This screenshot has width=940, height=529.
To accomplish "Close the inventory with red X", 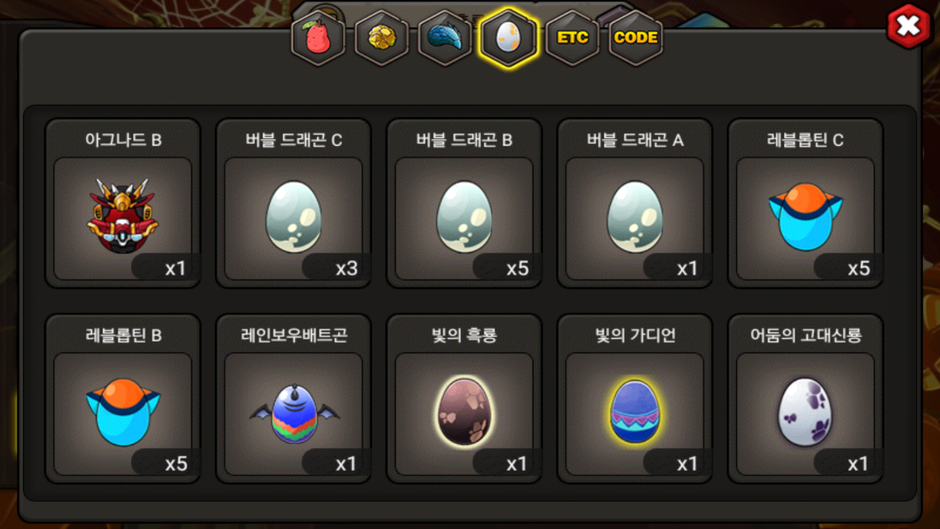I will (x=909, y=26).
